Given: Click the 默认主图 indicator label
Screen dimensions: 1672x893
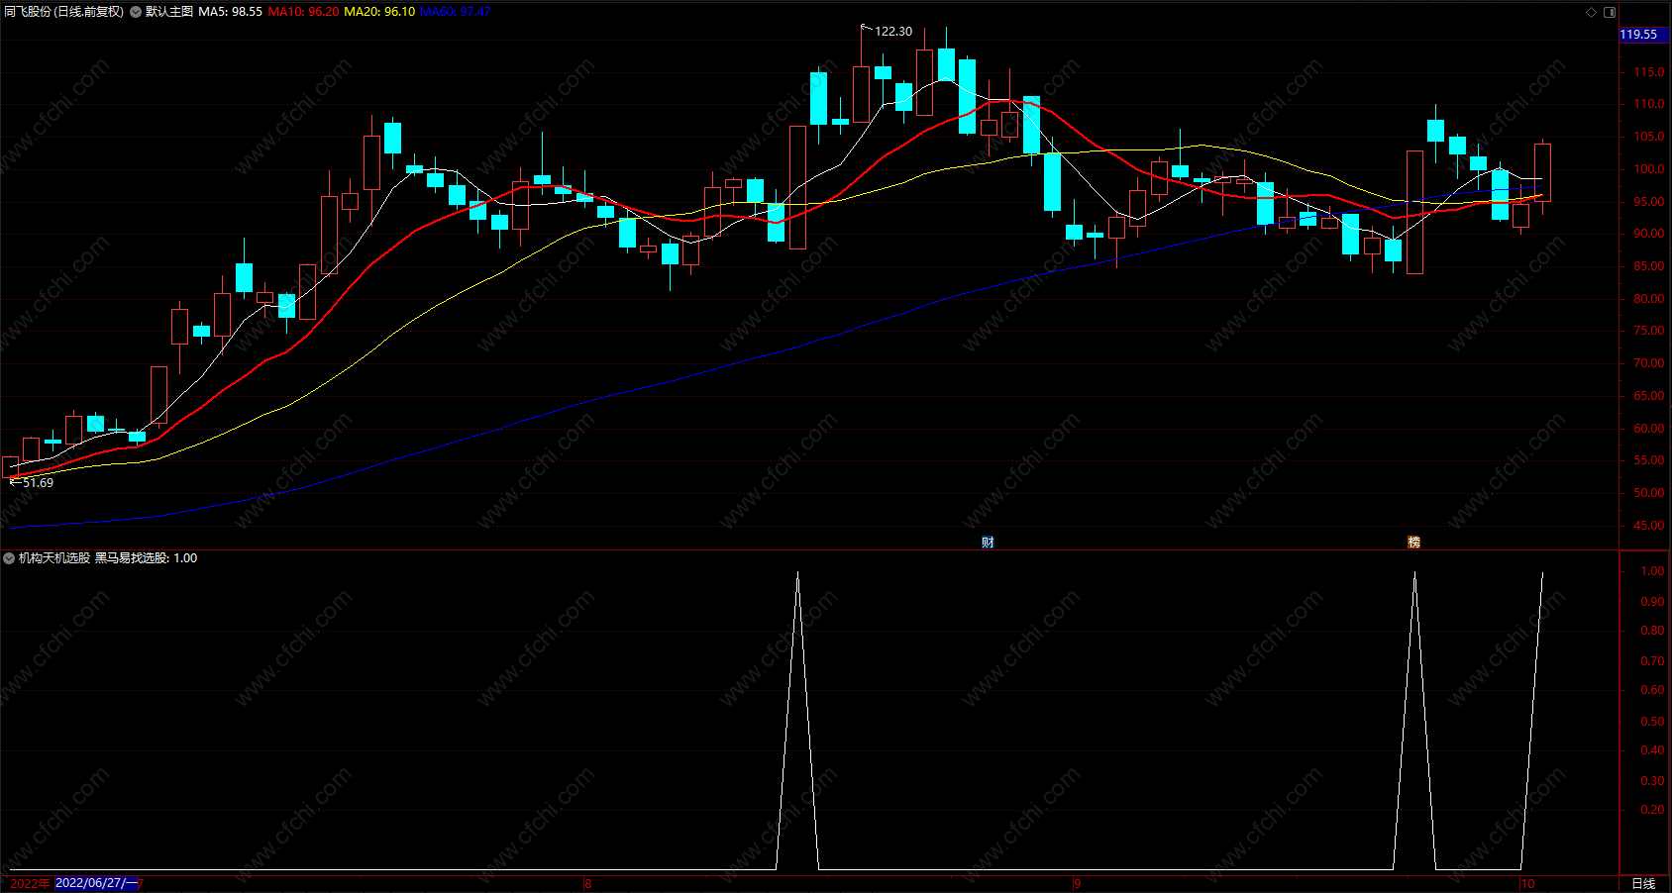Looking at the screenshot, I should tap(169, 12).
